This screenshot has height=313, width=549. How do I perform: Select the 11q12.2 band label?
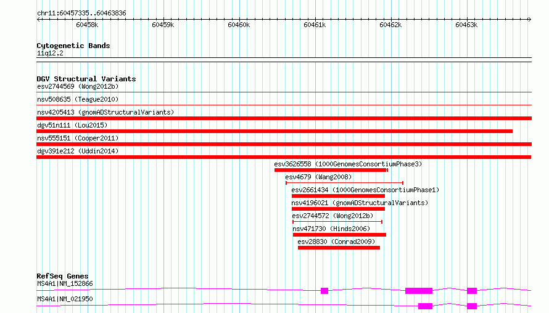click(50, 53)
